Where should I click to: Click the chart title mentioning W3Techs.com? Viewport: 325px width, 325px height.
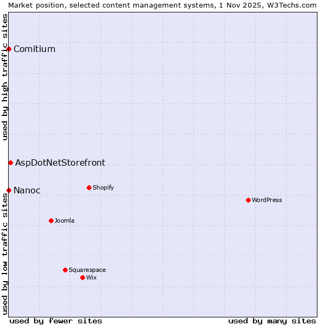coord(162,5)
